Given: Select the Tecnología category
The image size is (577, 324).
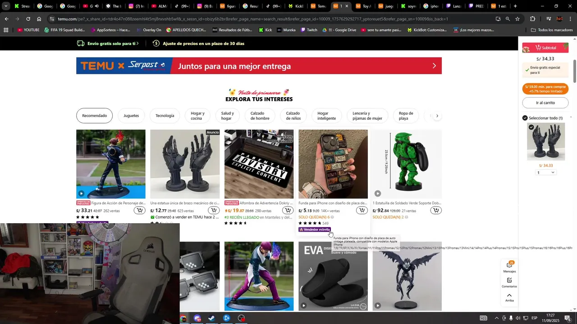Looking at the screenshot, I should (x=165, y=116).
